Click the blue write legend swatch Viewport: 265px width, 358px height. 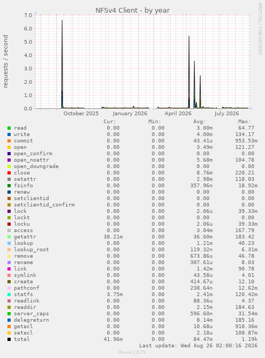[x=9, y=134]
